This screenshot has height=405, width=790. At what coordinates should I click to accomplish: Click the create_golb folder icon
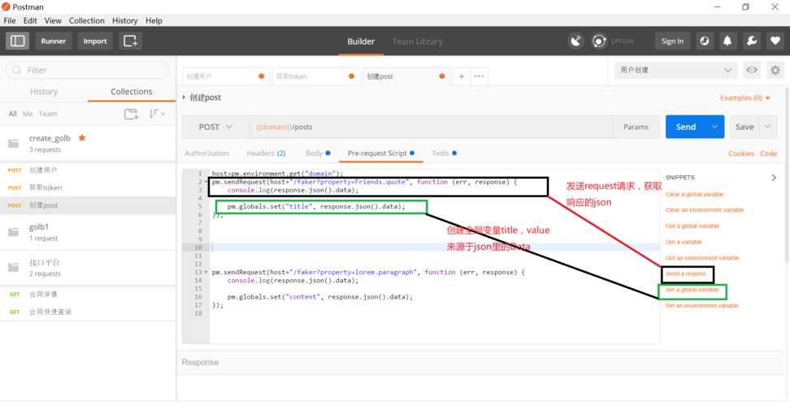14,144
